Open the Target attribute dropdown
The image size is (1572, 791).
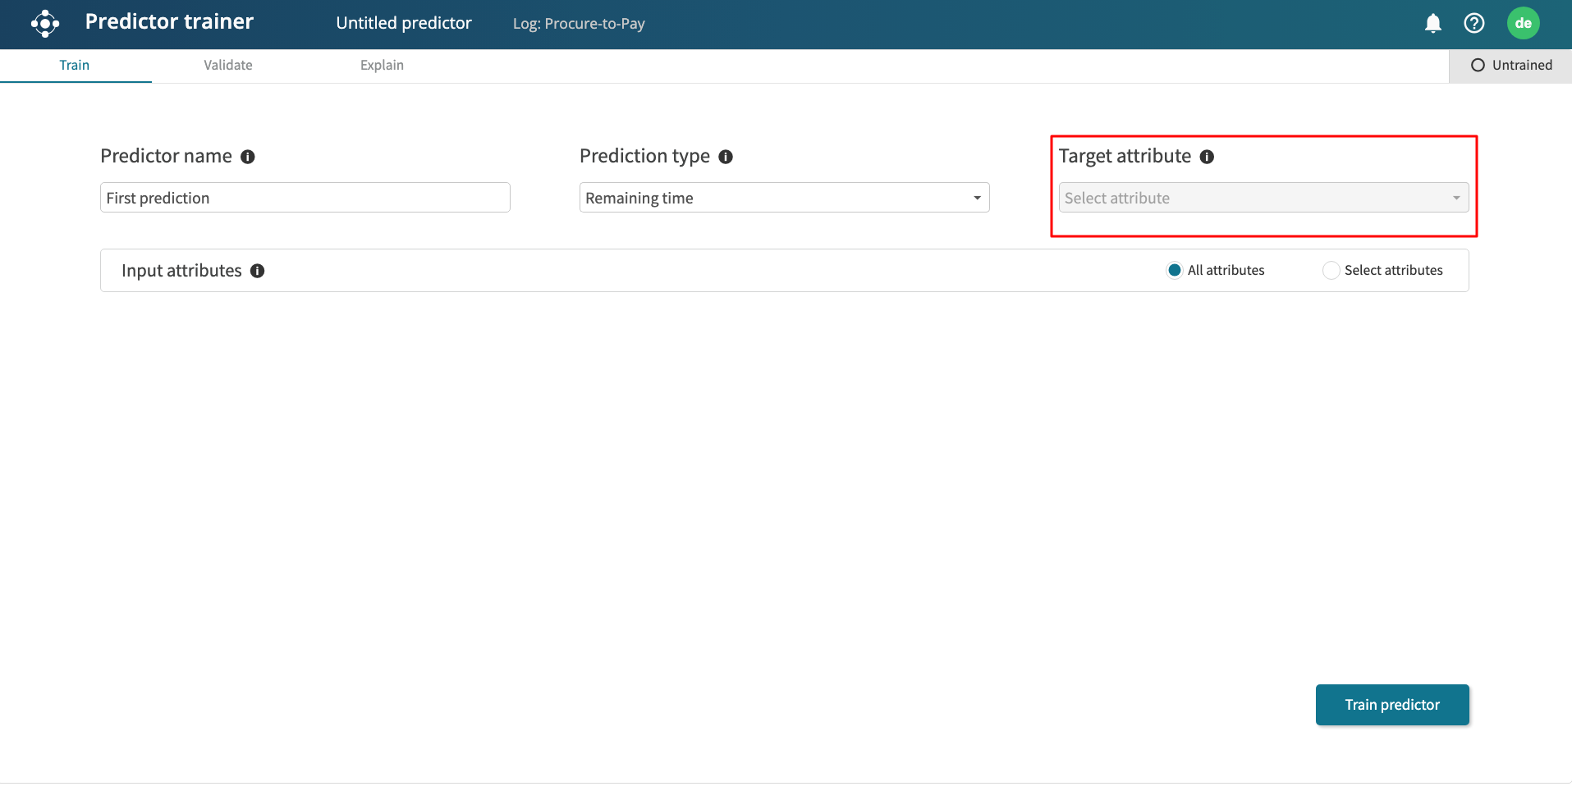coord(1263,198)
